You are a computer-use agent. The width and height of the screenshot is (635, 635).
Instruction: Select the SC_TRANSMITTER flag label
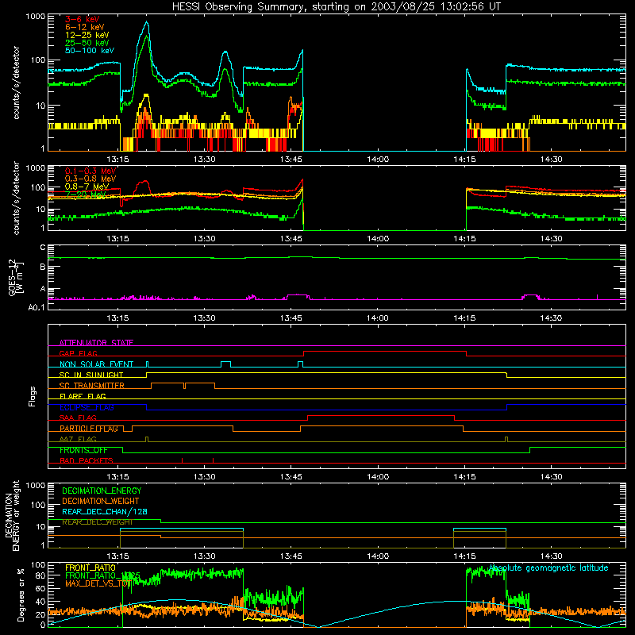point(92,386)
